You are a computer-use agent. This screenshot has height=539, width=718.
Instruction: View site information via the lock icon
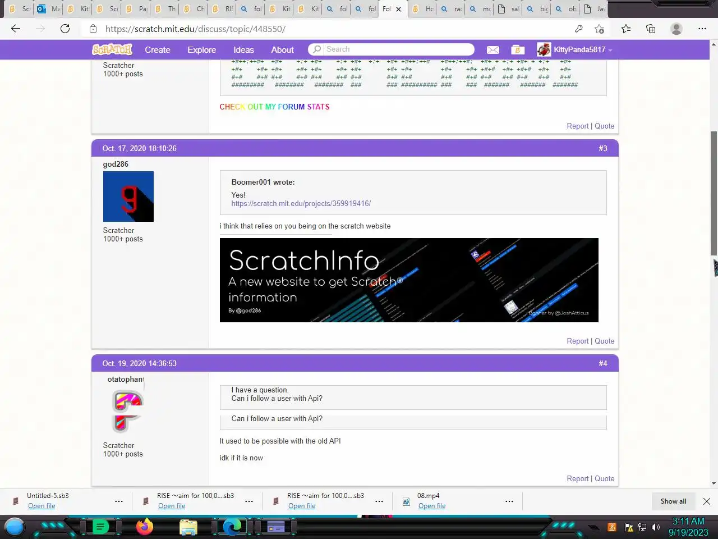[93, 29]
